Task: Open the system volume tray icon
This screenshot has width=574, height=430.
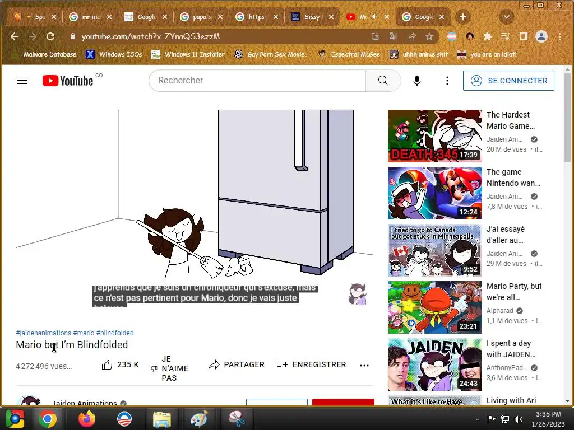Action: (x=519, y=419)
